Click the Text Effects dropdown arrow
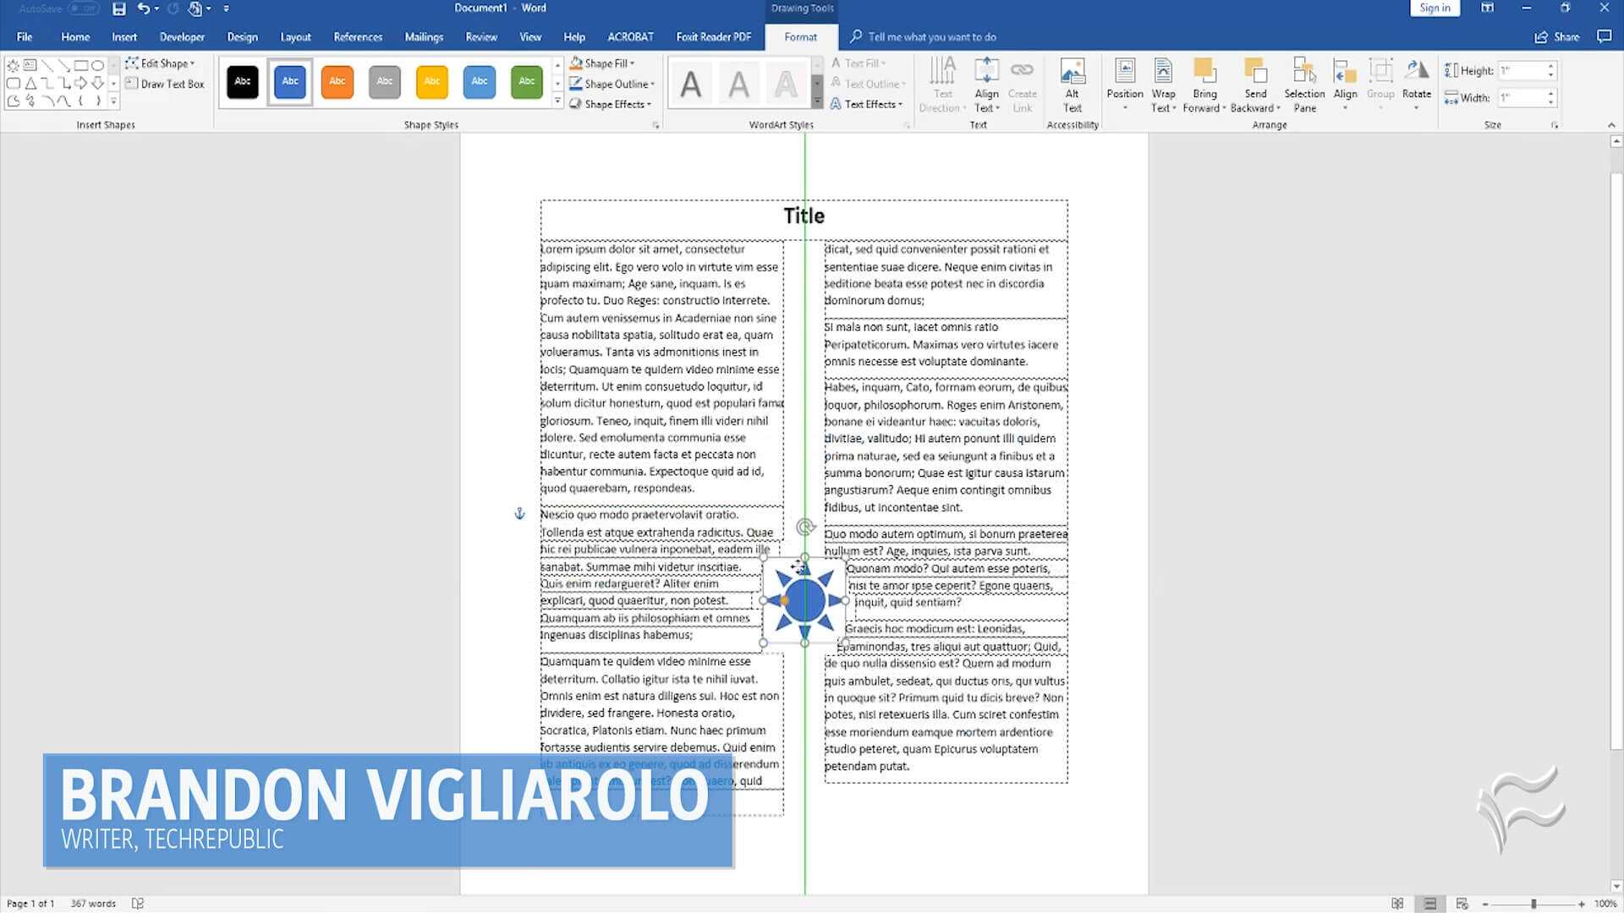This screenshot has height=913, width=1624. pos(901,104)
